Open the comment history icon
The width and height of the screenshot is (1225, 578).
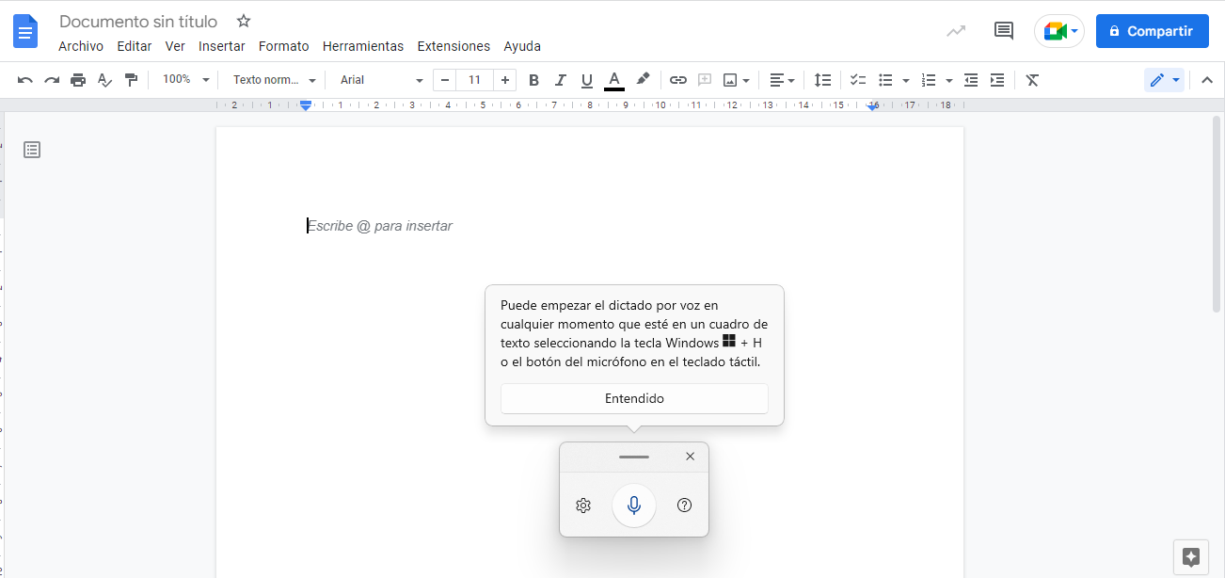[1004, 31]
